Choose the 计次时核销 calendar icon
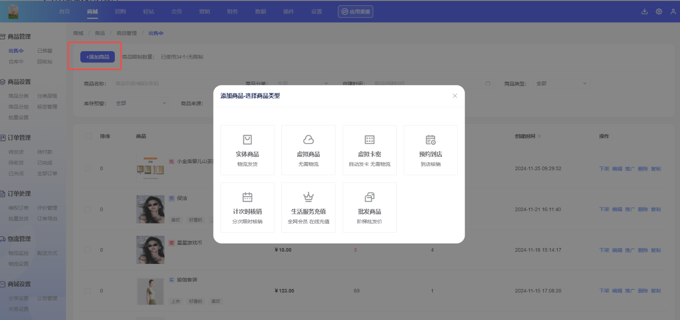The image size is (680, 320). pyautogui.click(x=247, y=197)
